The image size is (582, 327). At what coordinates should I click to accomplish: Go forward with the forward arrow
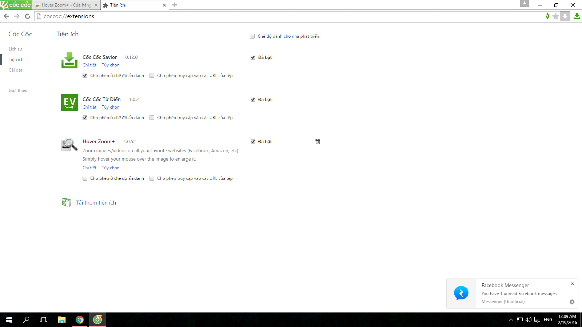tap(17, 16)
